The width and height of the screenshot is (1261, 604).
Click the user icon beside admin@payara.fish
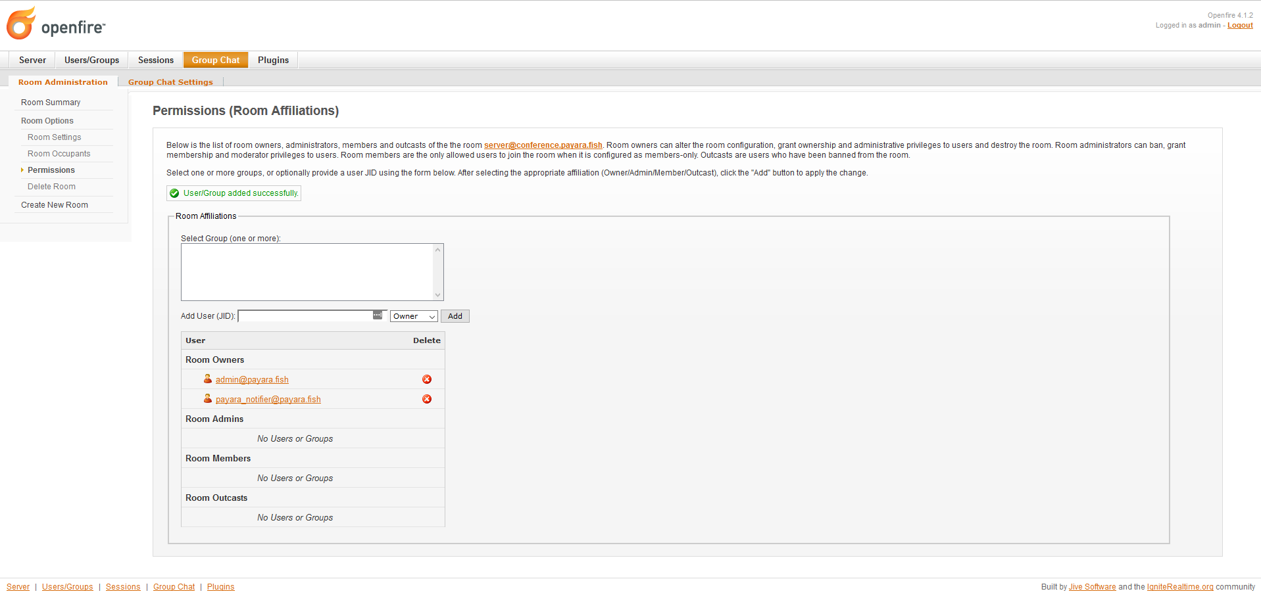pyautogui.click(x=207, y=379)
